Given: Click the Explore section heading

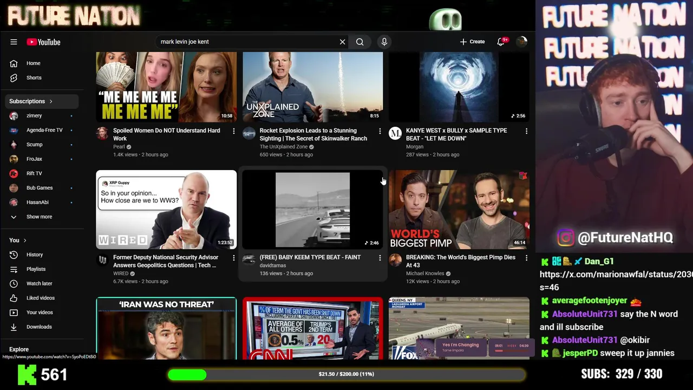Looking at the screenshot, I should pyautogui.click(x=19, y=349).
